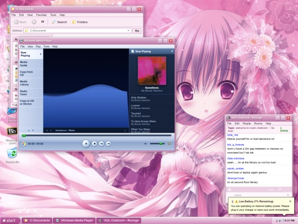Image resolution: width=298 pixels, height=224 pixels.
Task: Open the Favorites menu in Explorer
Action: click(x=41, y=15)
